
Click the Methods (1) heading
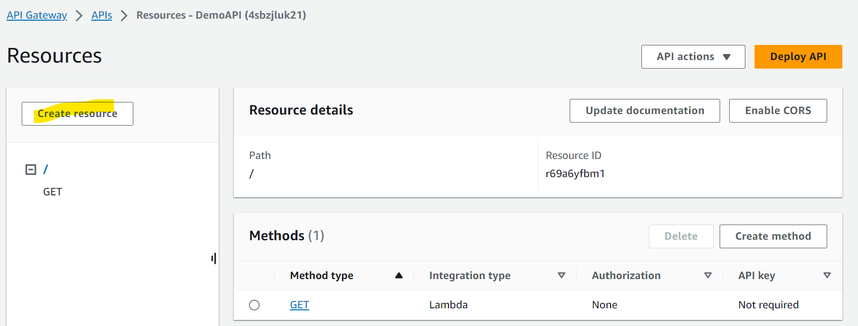tap(287, 236)
